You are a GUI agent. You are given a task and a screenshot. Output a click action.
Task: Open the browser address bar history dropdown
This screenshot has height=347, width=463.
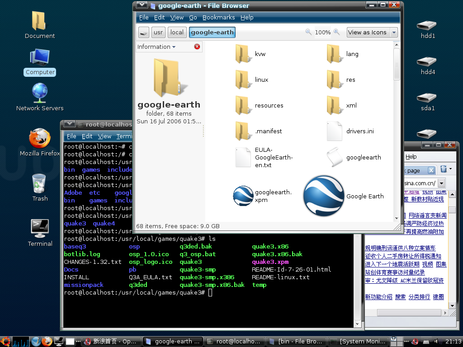pyautogui.click(x=441, y=183)
